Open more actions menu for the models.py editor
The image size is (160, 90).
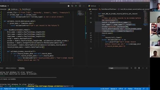pos(84,6)
